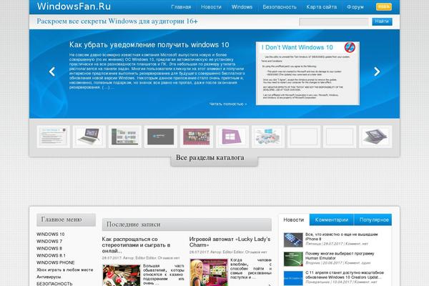Image resolution: width=429 pixels, height=286 pixels.
Task: Open the Форум menu item
Action: 355,7
